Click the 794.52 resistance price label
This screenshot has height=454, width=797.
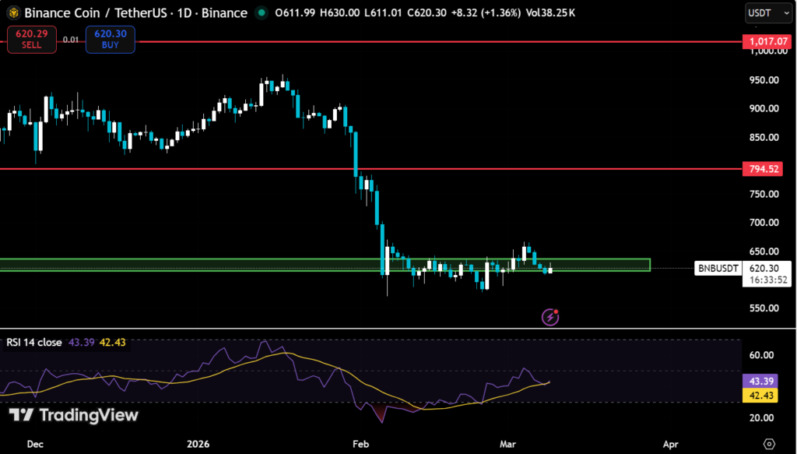761,168
